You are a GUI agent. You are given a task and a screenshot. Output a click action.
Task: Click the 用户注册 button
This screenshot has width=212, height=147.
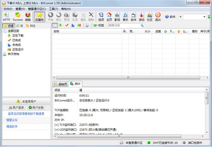click(x=36, y=107)
